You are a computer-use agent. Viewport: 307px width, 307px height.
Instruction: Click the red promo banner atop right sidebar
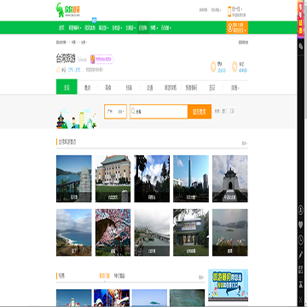pyautogui.click(x=300, y=20)
